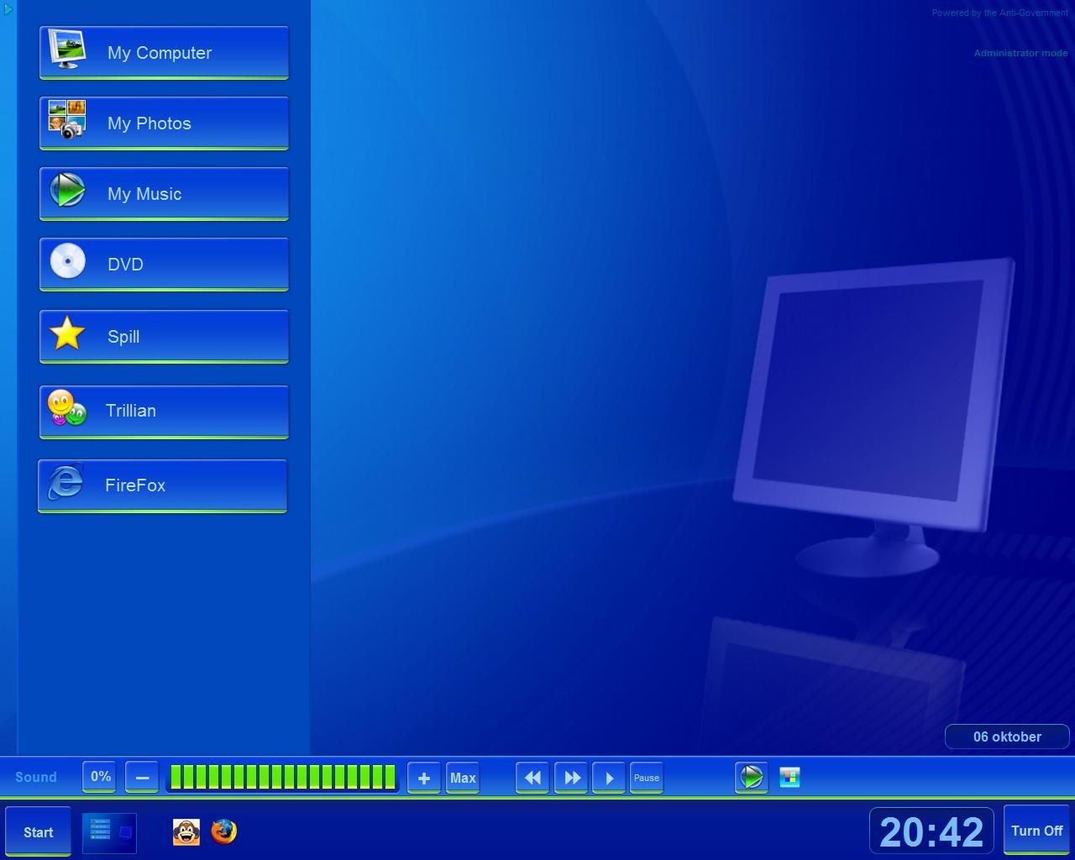Click the Administrator mode text
The image size is (1075, 860).
(x=1020, y=53)
